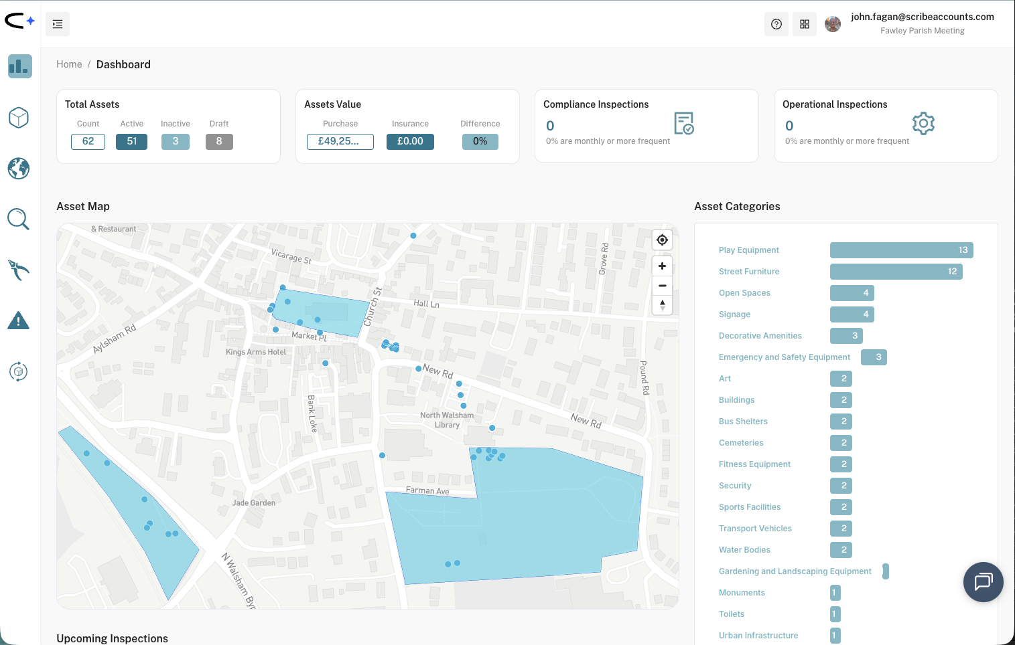This screenshot has width=1015, height=645.
Task: Click the rotating cube lifecycle icon in sidebar
Action: [18, 372]
